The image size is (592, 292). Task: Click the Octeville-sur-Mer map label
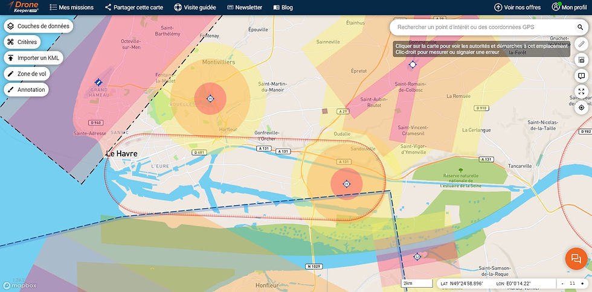[130, 44]
